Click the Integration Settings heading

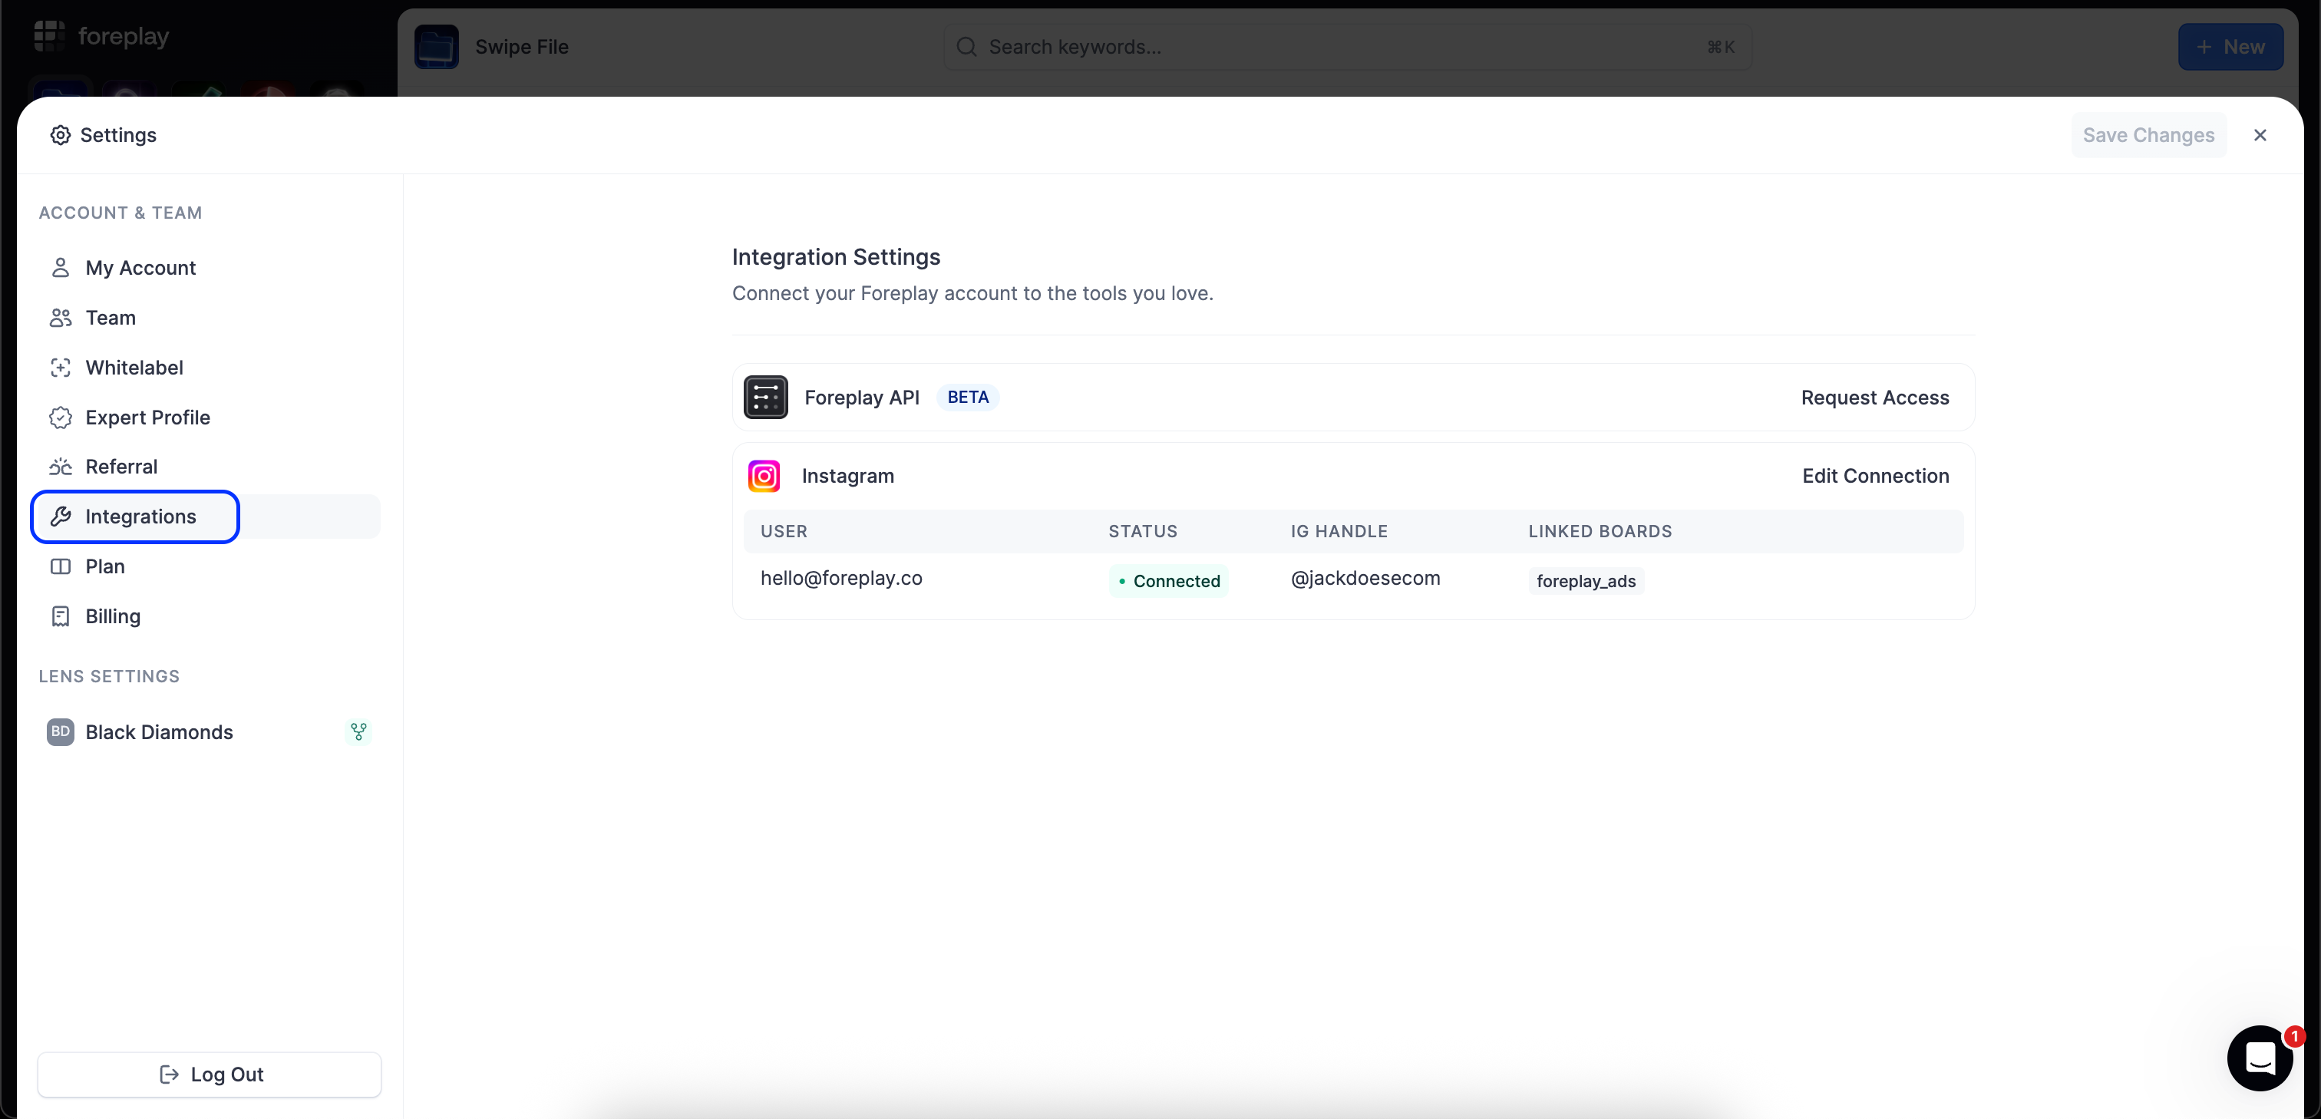point(835,257)
